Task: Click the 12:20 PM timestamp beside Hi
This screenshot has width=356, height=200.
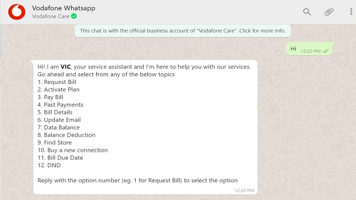Action: click(x=310, y=51)
